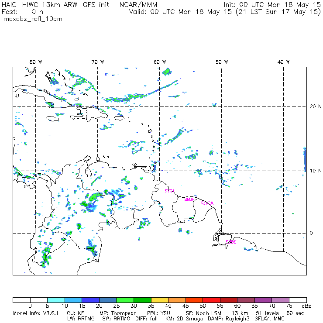Click the SBBE station label
This screenshot has width=323, height=323.
231,242
